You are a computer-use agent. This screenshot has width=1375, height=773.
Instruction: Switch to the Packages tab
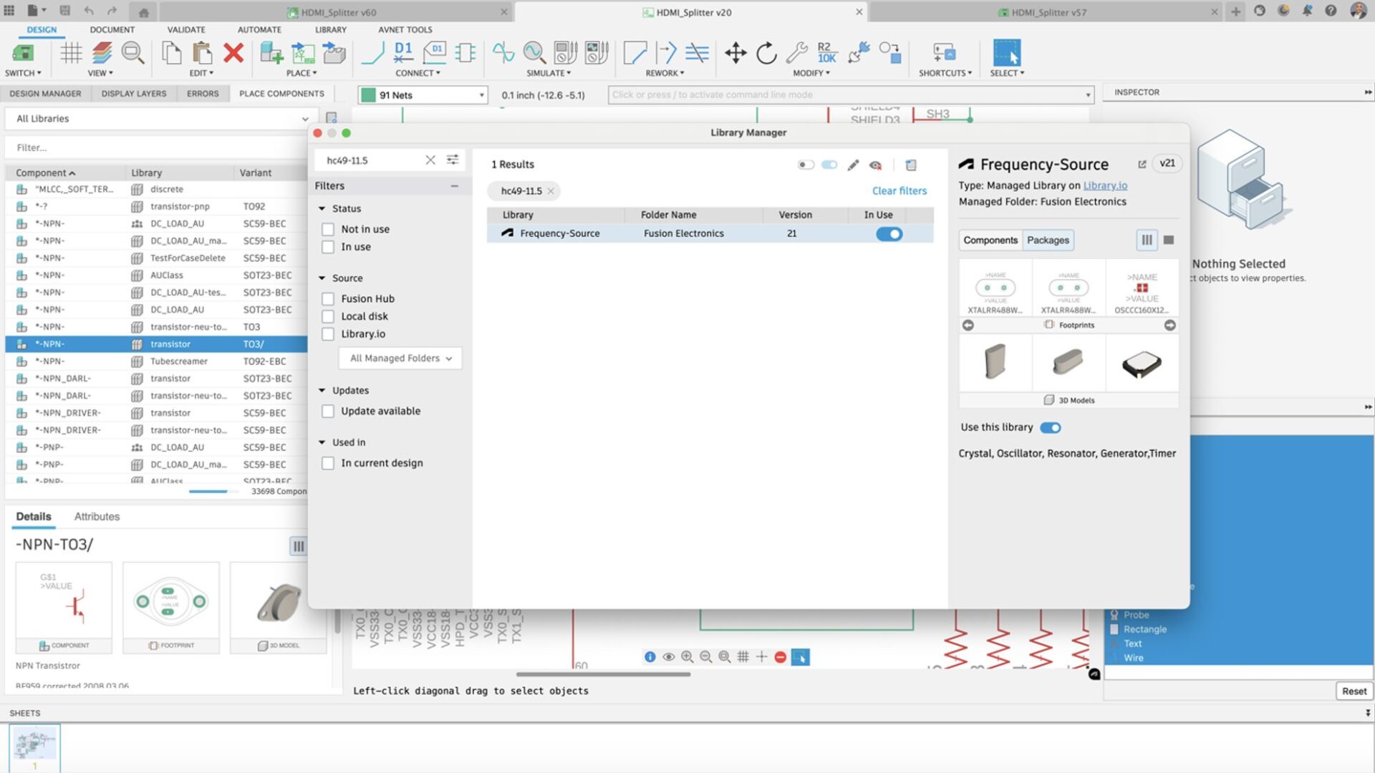(1048, 240)
